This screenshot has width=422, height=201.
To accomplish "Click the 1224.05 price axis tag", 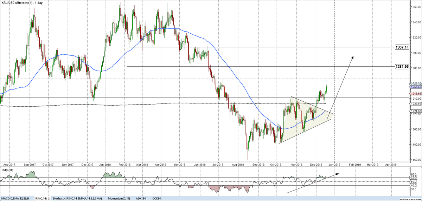I will point(415,111).
